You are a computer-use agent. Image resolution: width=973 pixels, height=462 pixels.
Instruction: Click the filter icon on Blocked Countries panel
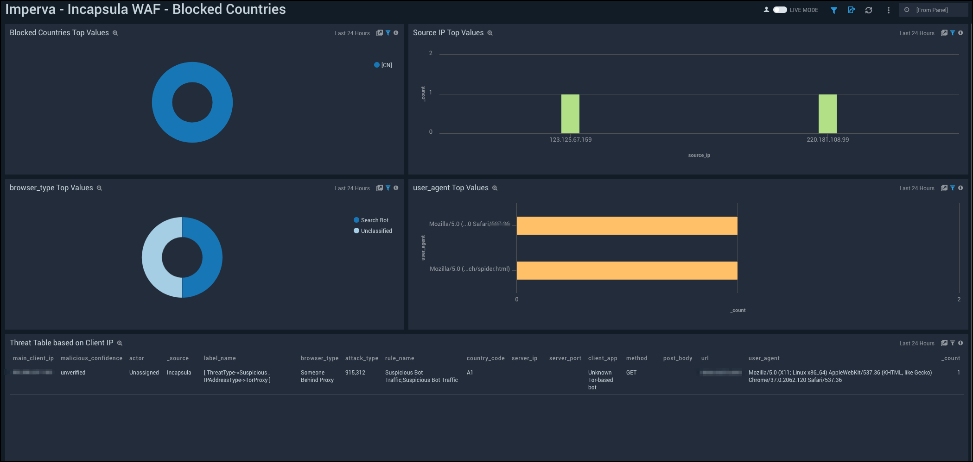388,33
